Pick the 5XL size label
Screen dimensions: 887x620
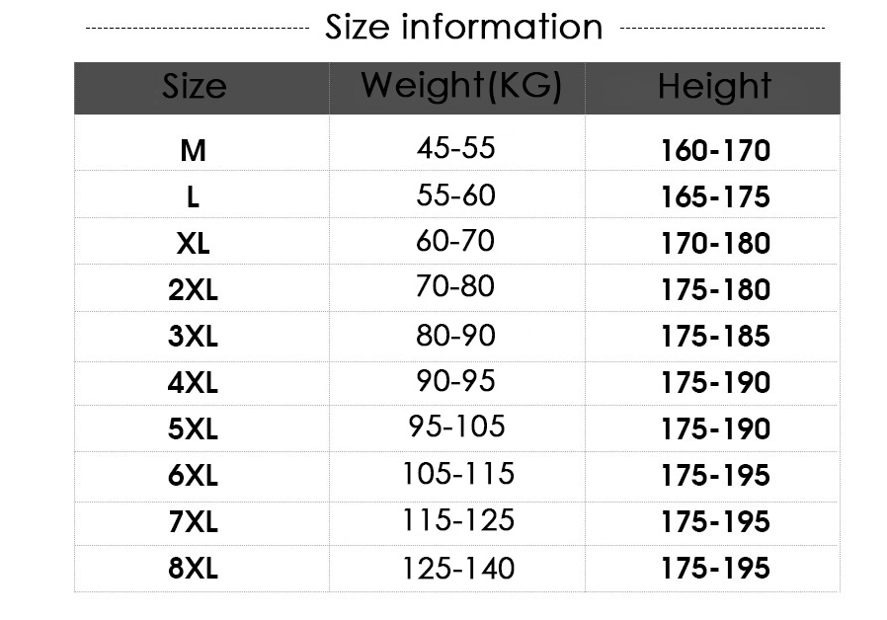click(x=193, y=429)
